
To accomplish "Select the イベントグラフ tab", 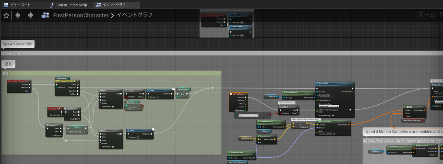I will 117,5.
